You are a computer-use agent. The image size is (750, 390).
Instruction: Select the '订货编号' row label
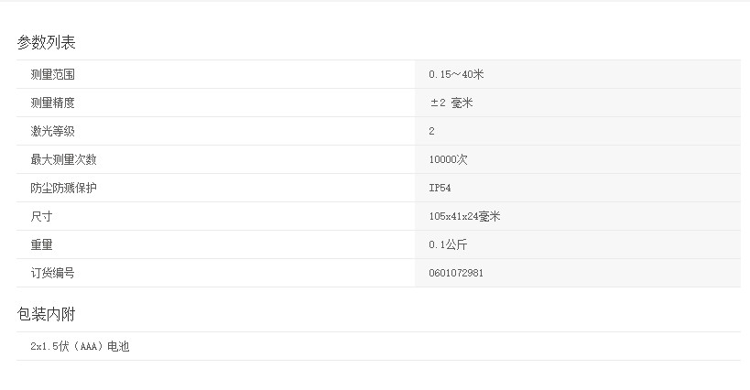pyautogui.click(x=52, y=273)
